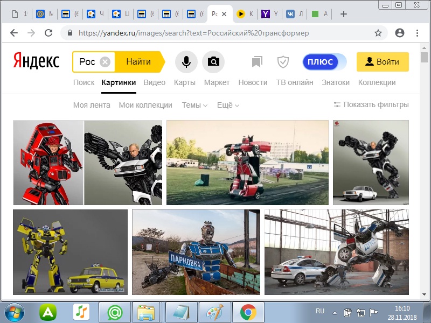Click the browser address bar URL
This screenshot has width=431, height=323.
click(193, 33)
